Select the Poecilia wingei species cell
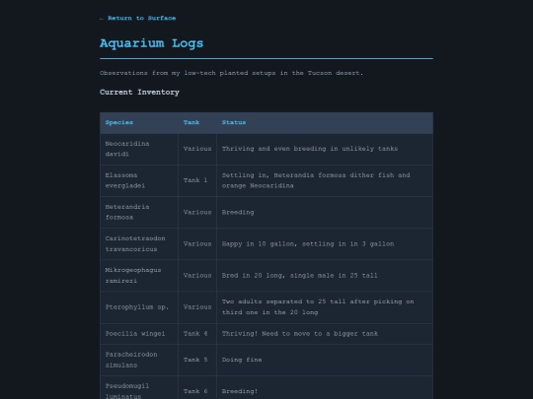The image size is (533, 399). [x=139, y=334]
